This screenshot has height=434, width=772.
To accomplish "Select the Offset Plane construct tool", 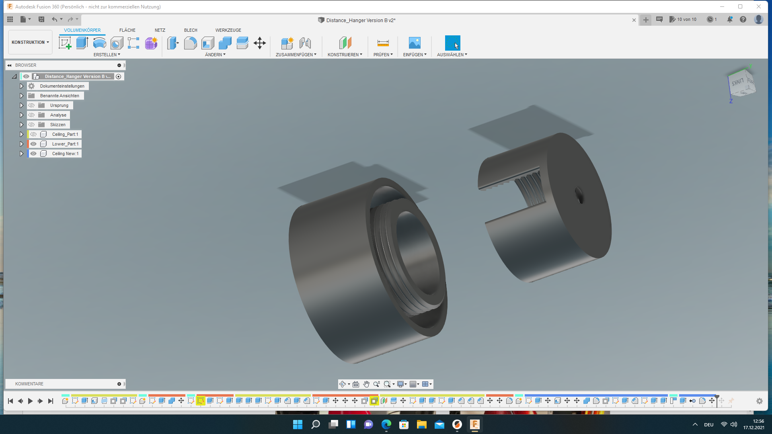I will coord(345,43).
